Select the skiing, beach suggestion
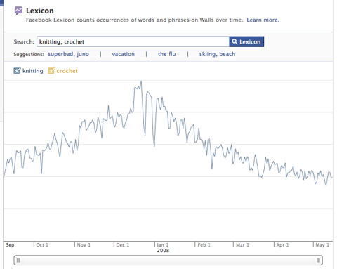The height and width of the screenshot is (269, 337). tap(217, 54)
